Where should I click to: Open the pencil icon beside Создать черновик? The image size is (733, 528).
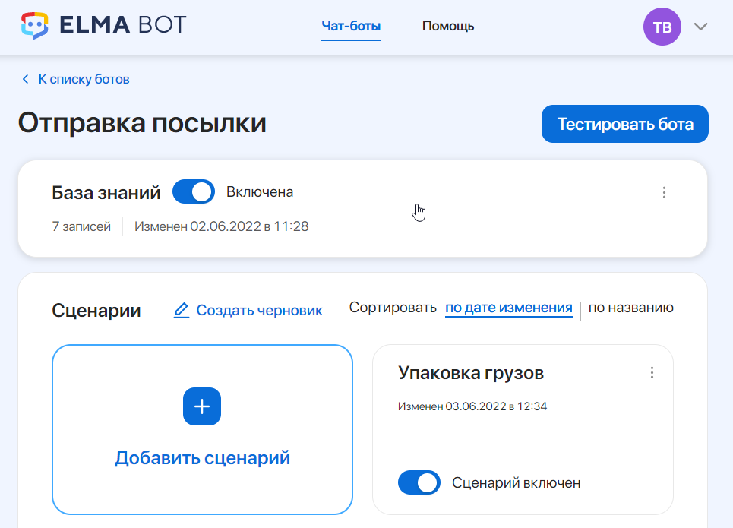pyautogui.click(x=181, y=309)
